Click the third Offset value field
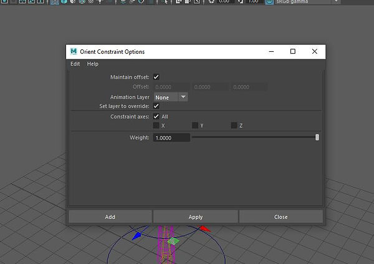The width and height of the screenshot is (374, 264). pyautogui.click(x=249, y=87)
